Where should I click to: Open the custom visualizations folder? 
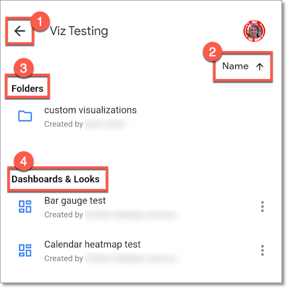tap(91, 110)
